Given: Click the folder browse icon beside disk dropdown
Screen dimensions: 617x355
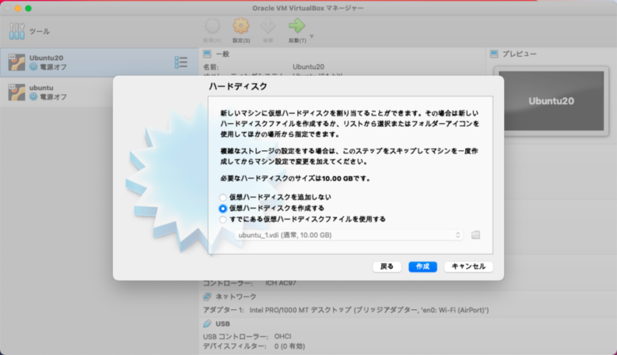Looking at the screenshot, I should click(x=475, y=235).
